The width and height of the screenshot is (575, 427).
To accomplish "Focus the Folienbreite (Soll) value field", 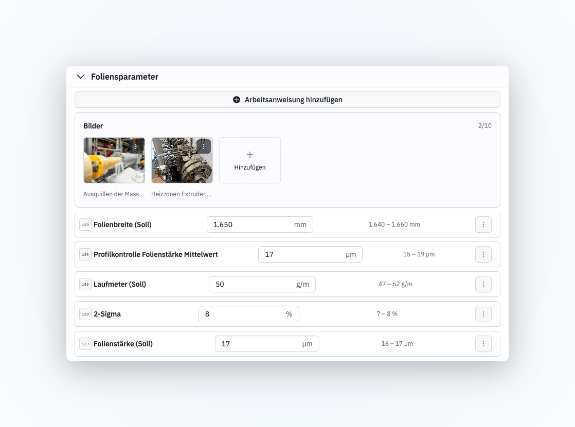I will (260, 225).
